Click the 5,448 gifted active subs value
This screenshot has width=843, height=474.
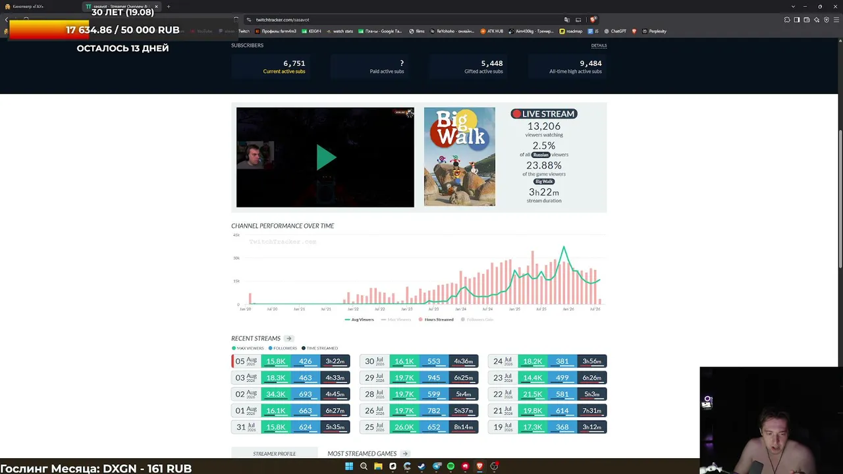[x=492, y=63]
